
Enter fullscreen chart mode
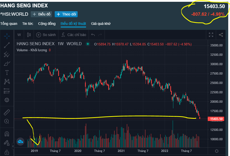[211, 35]
